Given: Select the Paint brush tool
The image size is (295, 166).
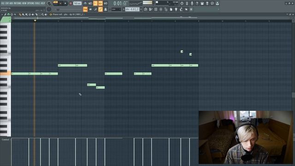Looking at the screenshot, I should click(x=23, y=14).
